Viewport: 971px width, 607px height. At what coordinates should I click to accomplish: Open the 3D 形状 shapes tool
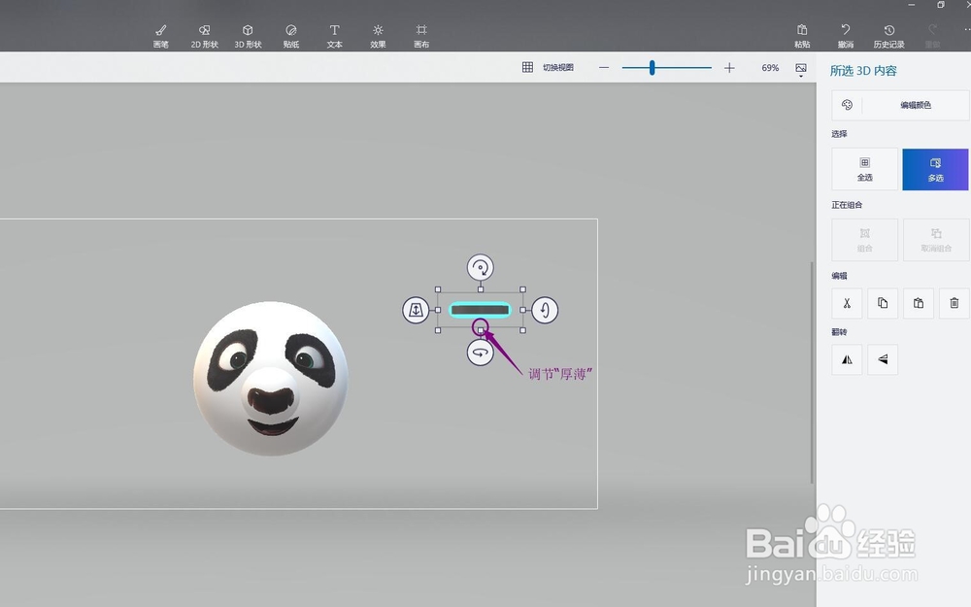[x=248, y=36]
